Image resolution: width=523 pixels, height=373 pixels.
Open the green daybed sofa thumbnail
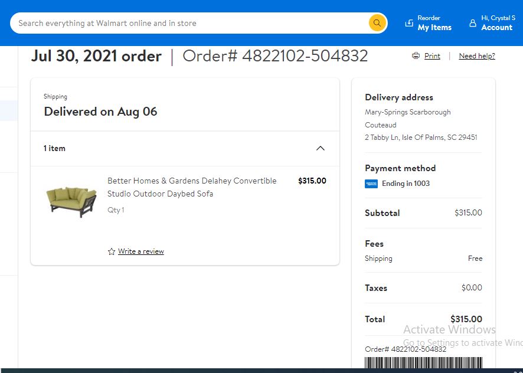click(x=71, y=201)
